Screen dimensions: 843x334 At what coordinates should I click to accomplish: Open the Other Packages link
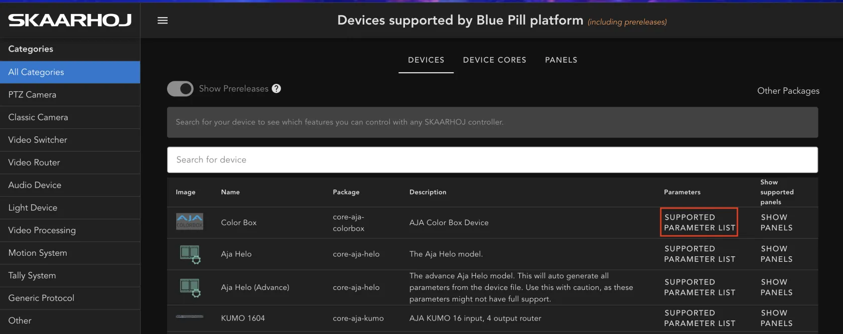tap(788, 91)
